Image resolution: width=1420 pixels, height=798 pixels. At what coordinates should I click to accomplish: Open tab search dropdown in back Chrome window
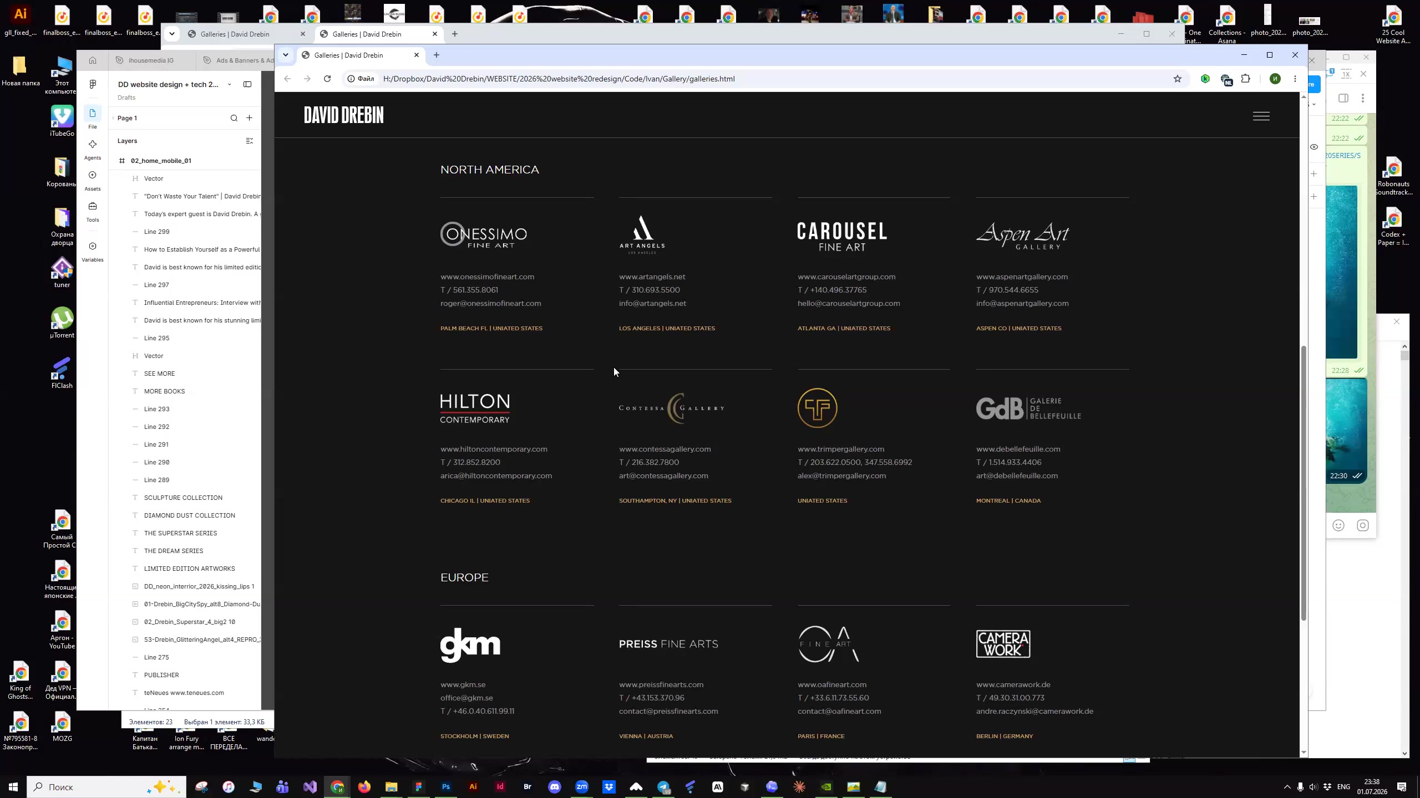[x=172, y=34]
